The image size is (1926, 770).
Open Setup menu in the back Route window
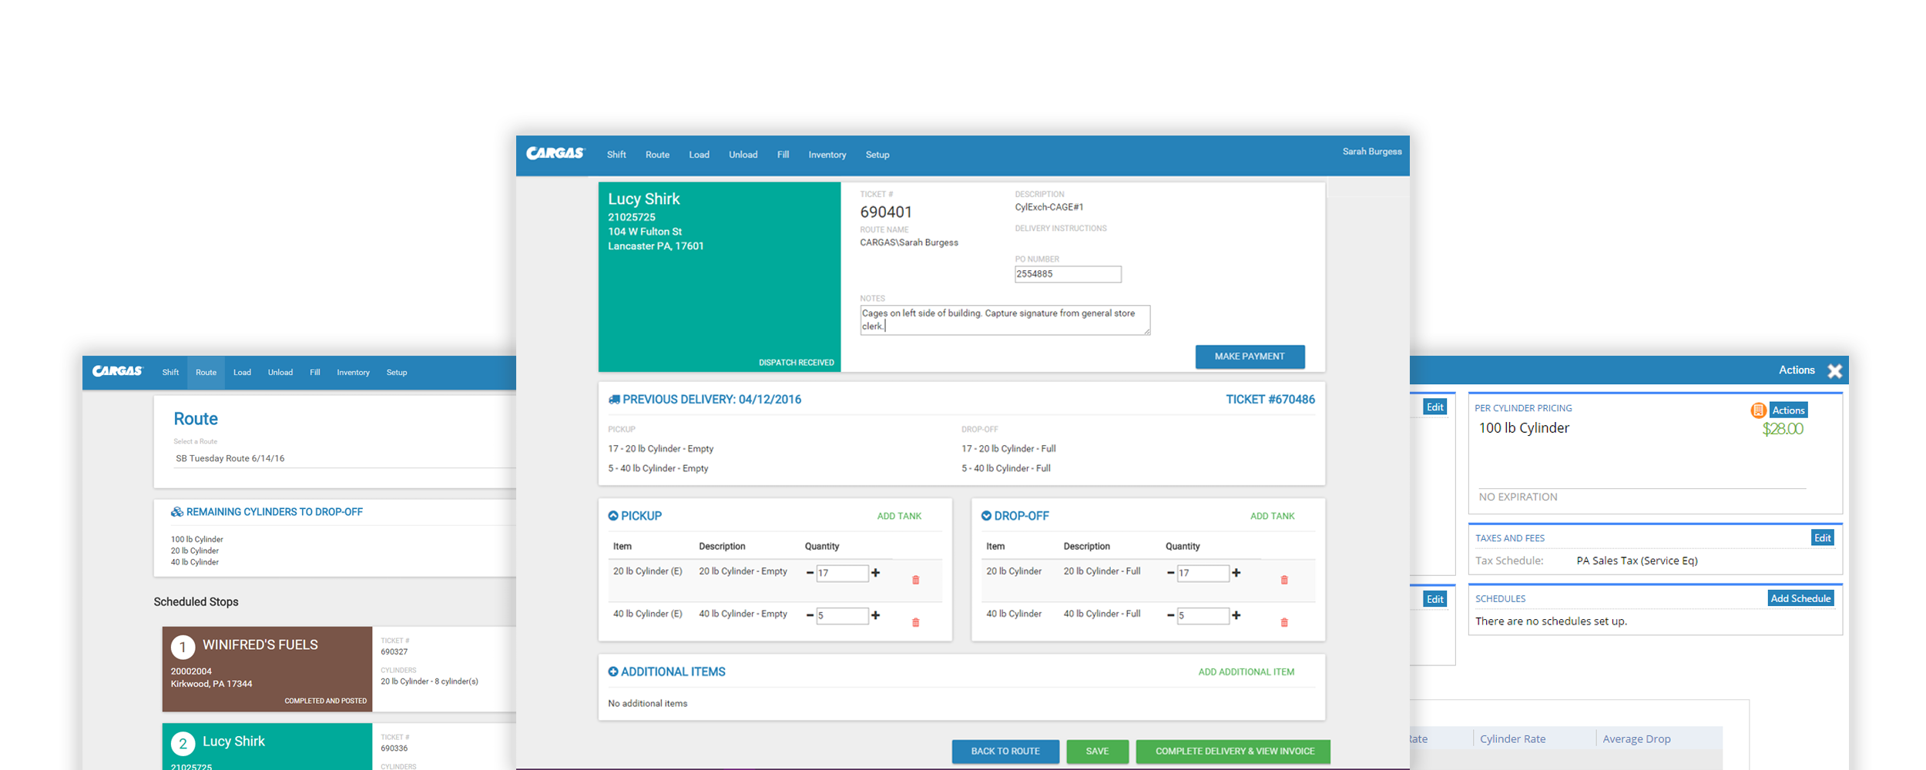[x=397, y=373]
